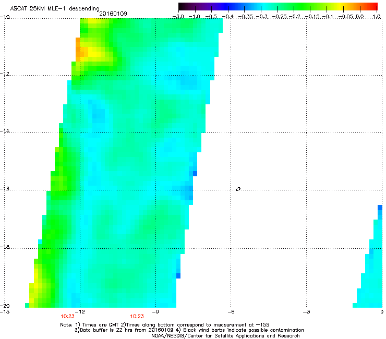Click the colorbar label "-0.25"
This screenshot has height=339, width=386.
280,17
